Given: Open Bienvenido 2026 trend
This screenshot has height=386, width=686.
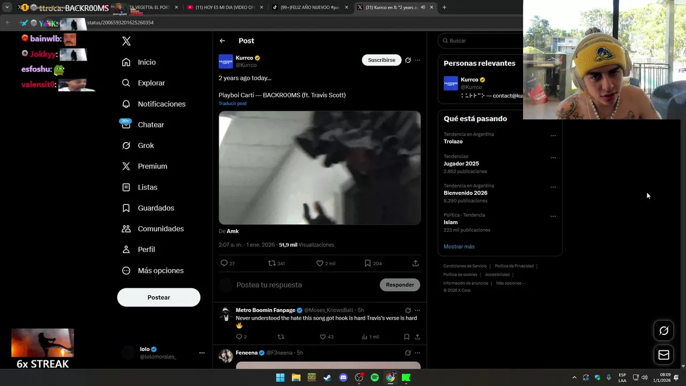Looking at the screenshot, I should point(465,193).
